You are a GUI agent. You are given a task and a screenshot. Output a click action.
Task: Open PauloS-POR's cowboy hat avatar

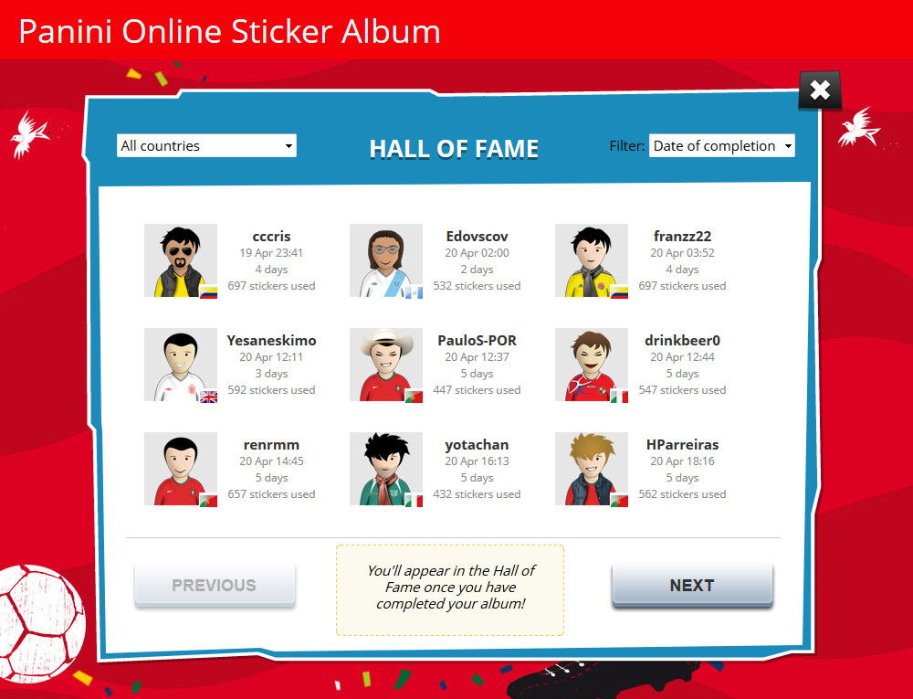[386, 365]
